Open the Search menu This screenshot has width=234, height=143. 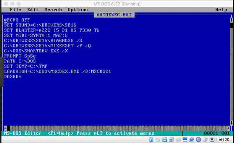[x=53, y=10]
